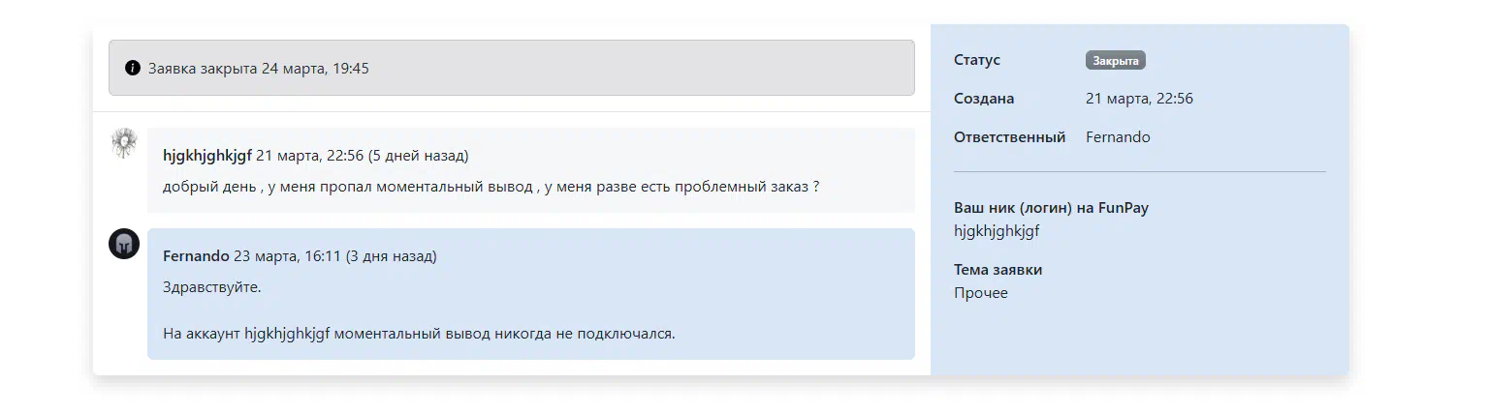Click the assignee name Fernando in the sidebar
This screenshot has width=1489, height=413.
pyautogui.click(x=1118, y=137)
